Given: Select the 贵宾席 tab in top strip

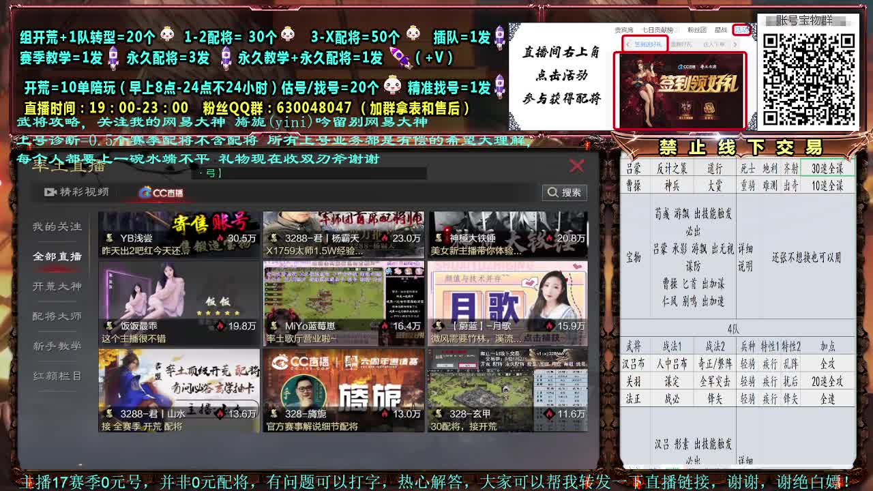Looking at the screenshot, I should coord(624,30).
